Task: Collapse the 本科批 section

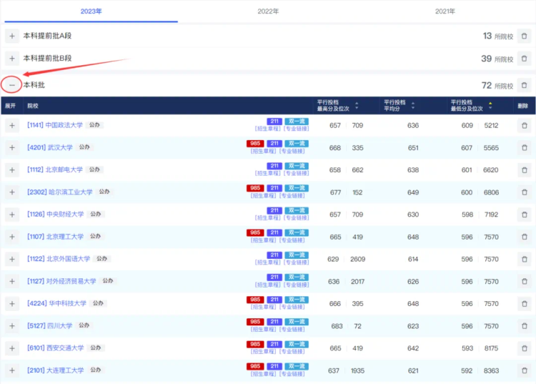Action: tap(12, 85)
